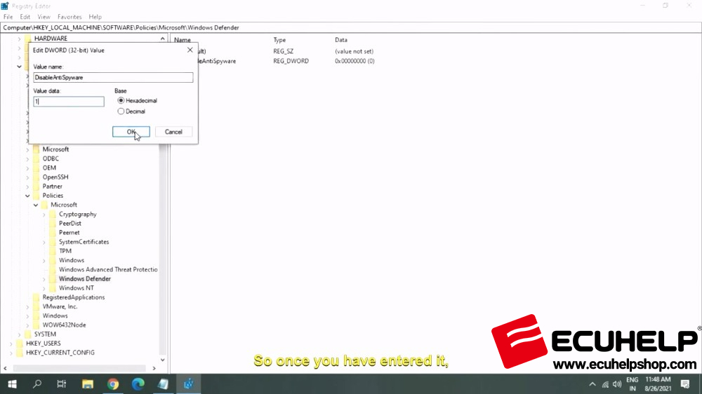Viewport: 702px width, 394px height.
Task: Click the Peernet folder icon
Action: [53, 233]
